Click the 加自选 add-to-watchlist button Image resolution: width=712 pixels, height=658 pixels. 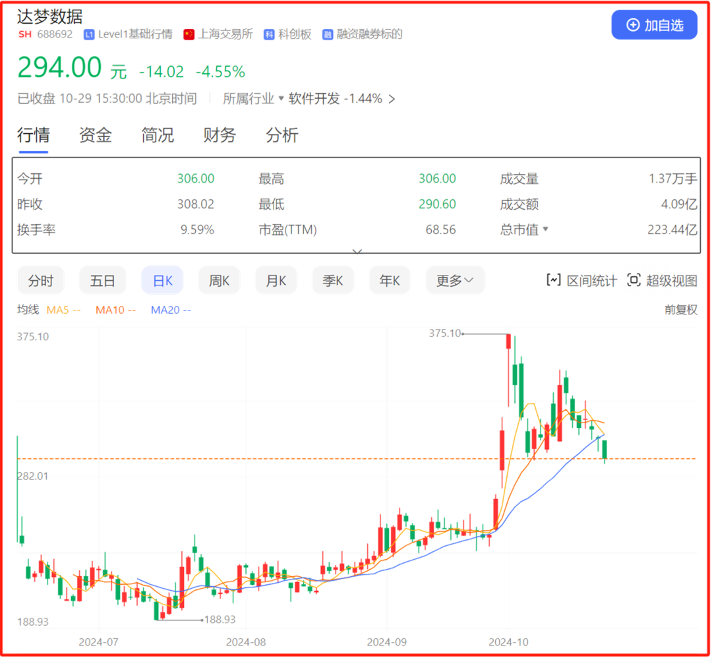[654, 25]
